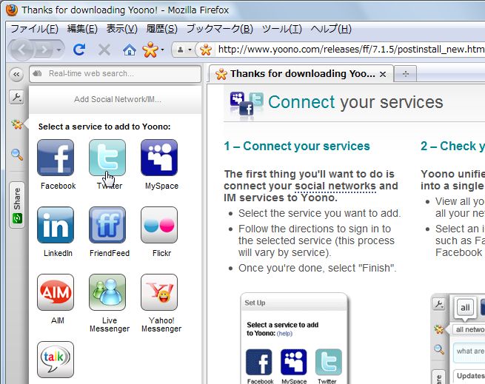Click the (help) link in Set Up image
Image resolution: width=485 pixels, height=384 pixels.
pos(284,334)
